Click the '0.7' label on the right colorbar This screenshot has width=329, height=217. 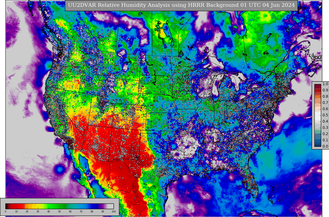[x=325, y=103]
